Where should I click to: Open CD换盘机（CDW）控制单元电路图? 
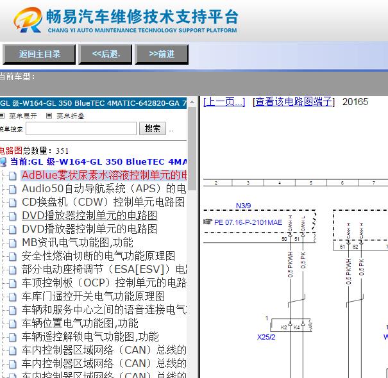tap(103, 202)
